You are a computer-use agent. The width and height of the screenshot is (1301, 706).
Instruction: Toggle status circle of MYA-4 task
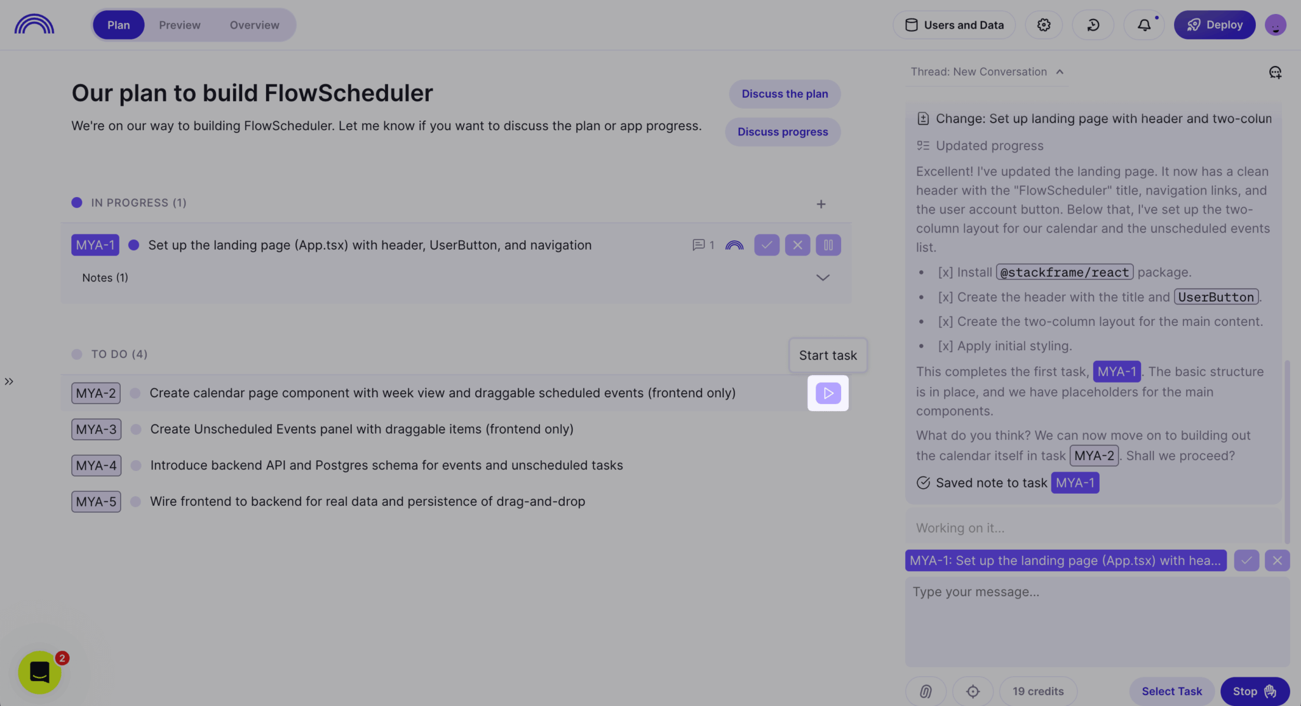(x=135, y=466)
